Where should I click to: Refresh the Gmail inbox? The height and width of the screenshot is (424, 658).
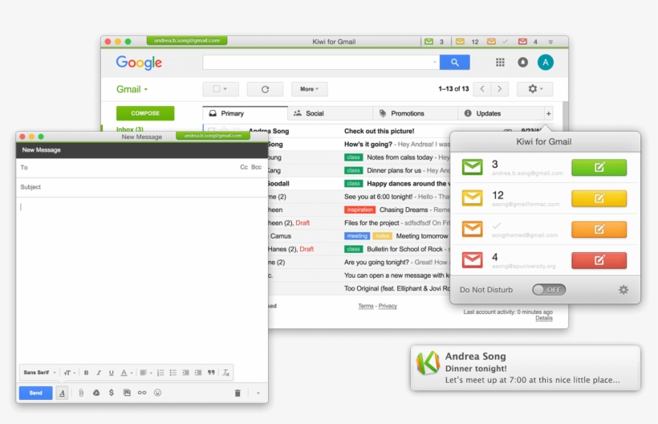[265, 89]
